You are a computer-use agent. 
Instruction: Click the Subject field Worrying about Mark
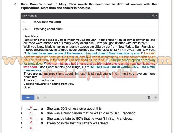point(90,29)
